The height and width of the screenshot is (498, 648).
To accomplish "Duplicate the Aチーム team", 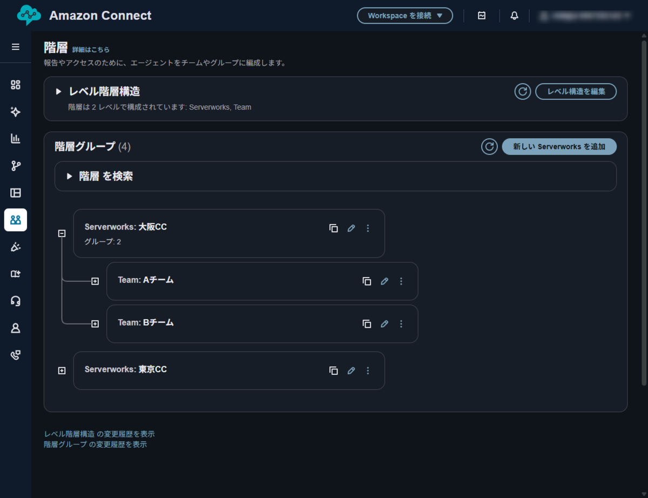I will [x=367, y=281].
